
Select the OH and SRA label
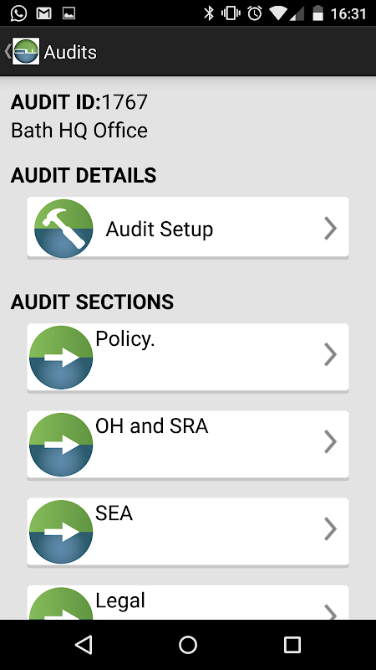click(x=152, y=426)
